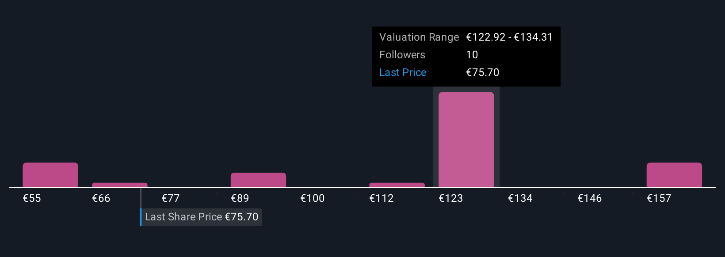Select the bar above €89
The height and width of the screenshot is (257, 725).
258,180
